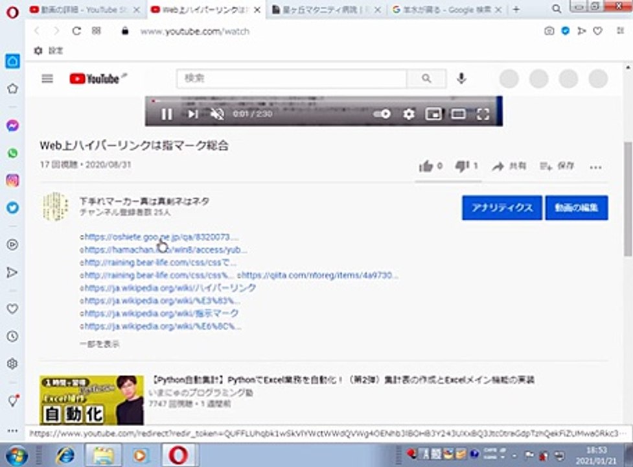
Task: Submit search with magnifier button
Action: (426, 78)
